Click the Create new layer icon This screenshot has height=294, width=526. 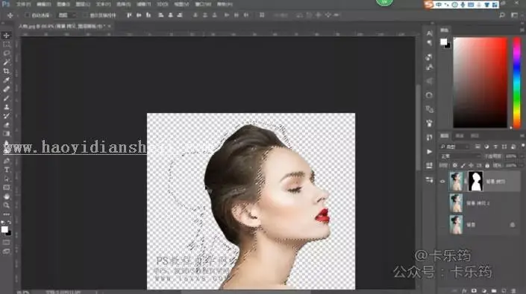504,291
